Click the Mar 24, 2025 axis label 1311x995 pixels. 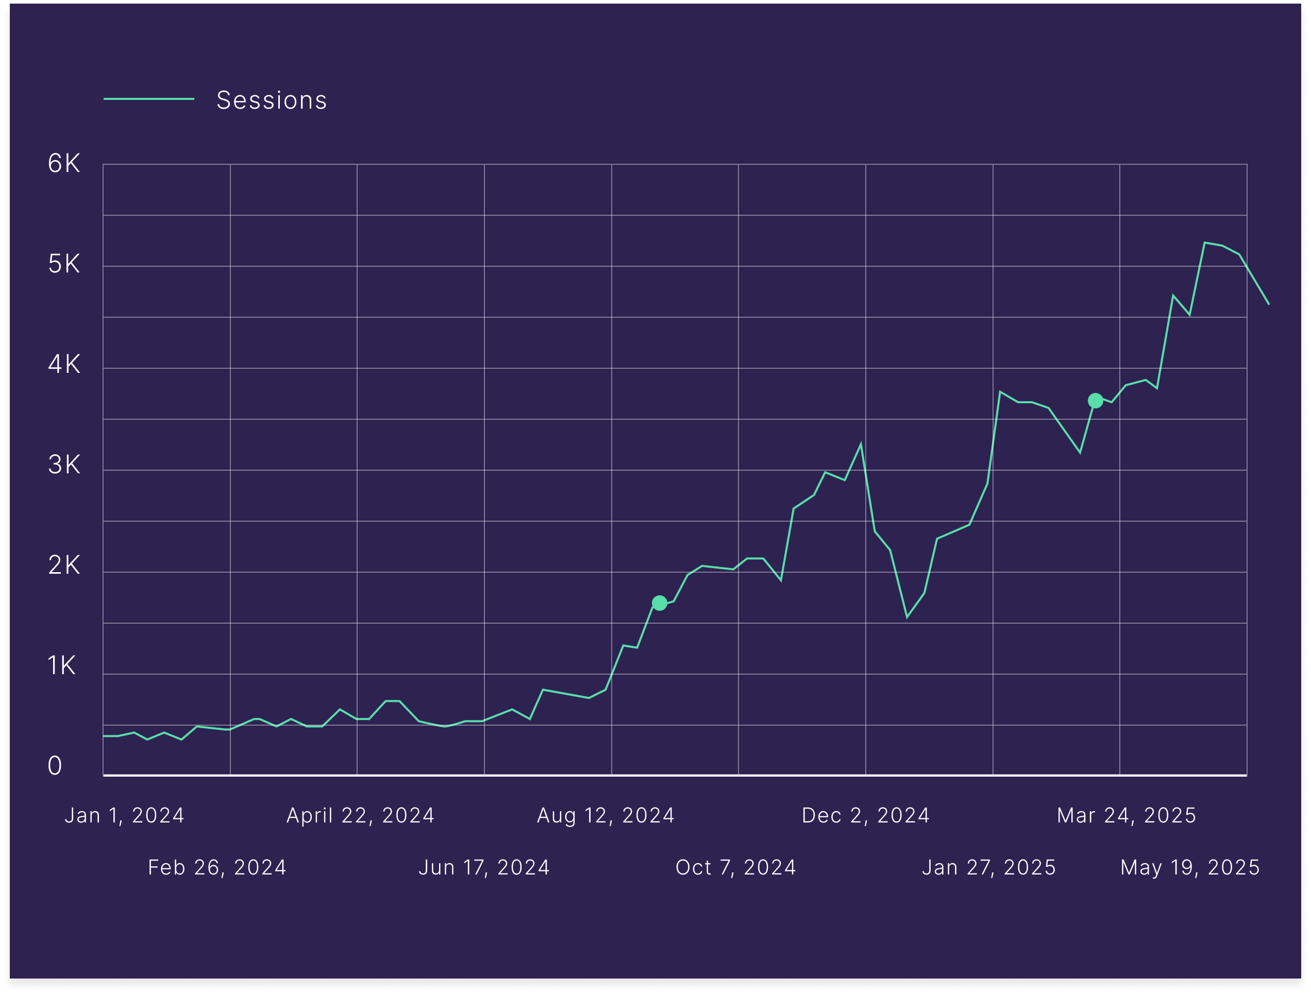(1127, 816)
